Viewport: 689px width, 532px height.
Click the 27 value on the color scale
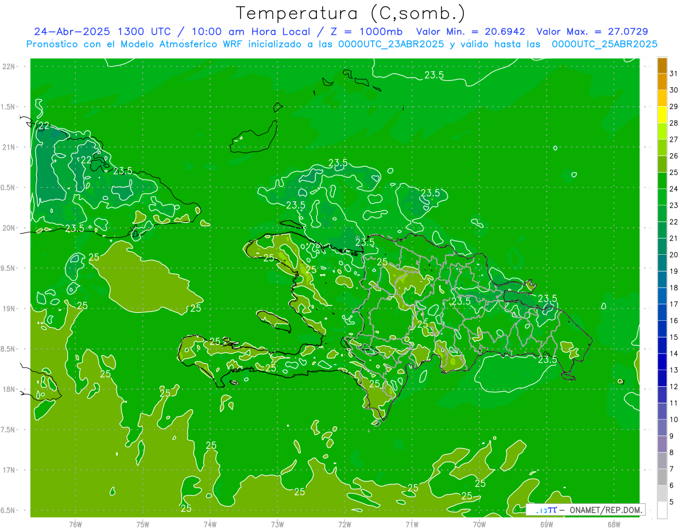click(x=674, y=139)
